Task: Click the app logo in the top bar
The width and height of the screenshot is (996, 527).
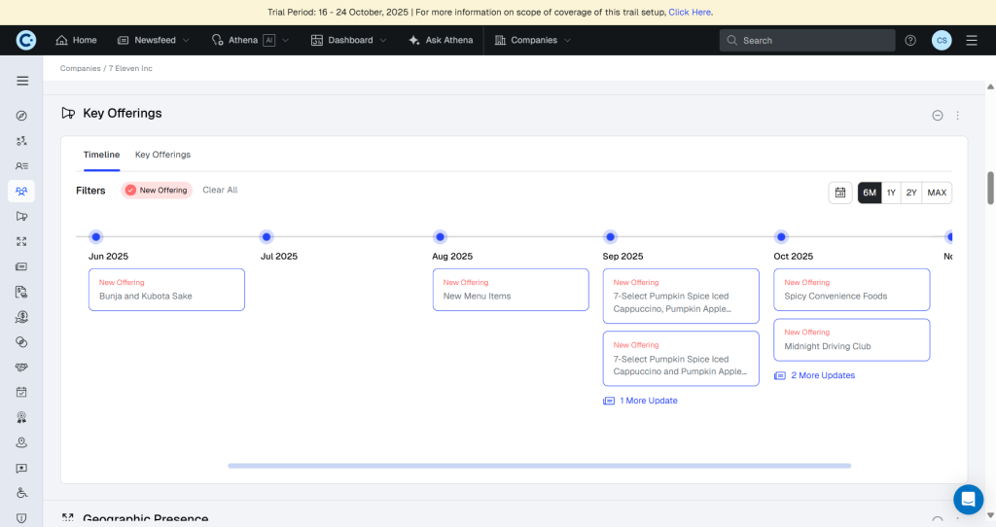Action: point(25,40)
